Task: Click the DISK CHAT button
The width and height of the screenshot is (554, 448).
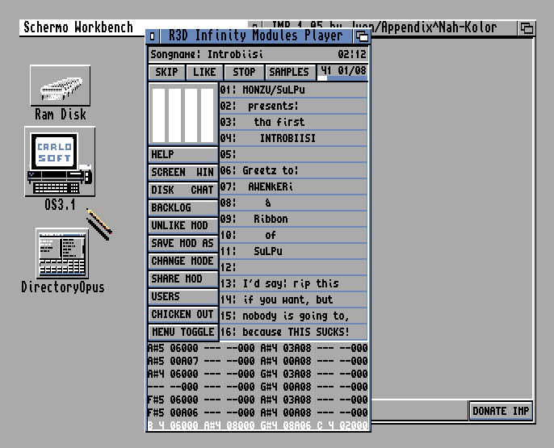Action: click(183, 190)
